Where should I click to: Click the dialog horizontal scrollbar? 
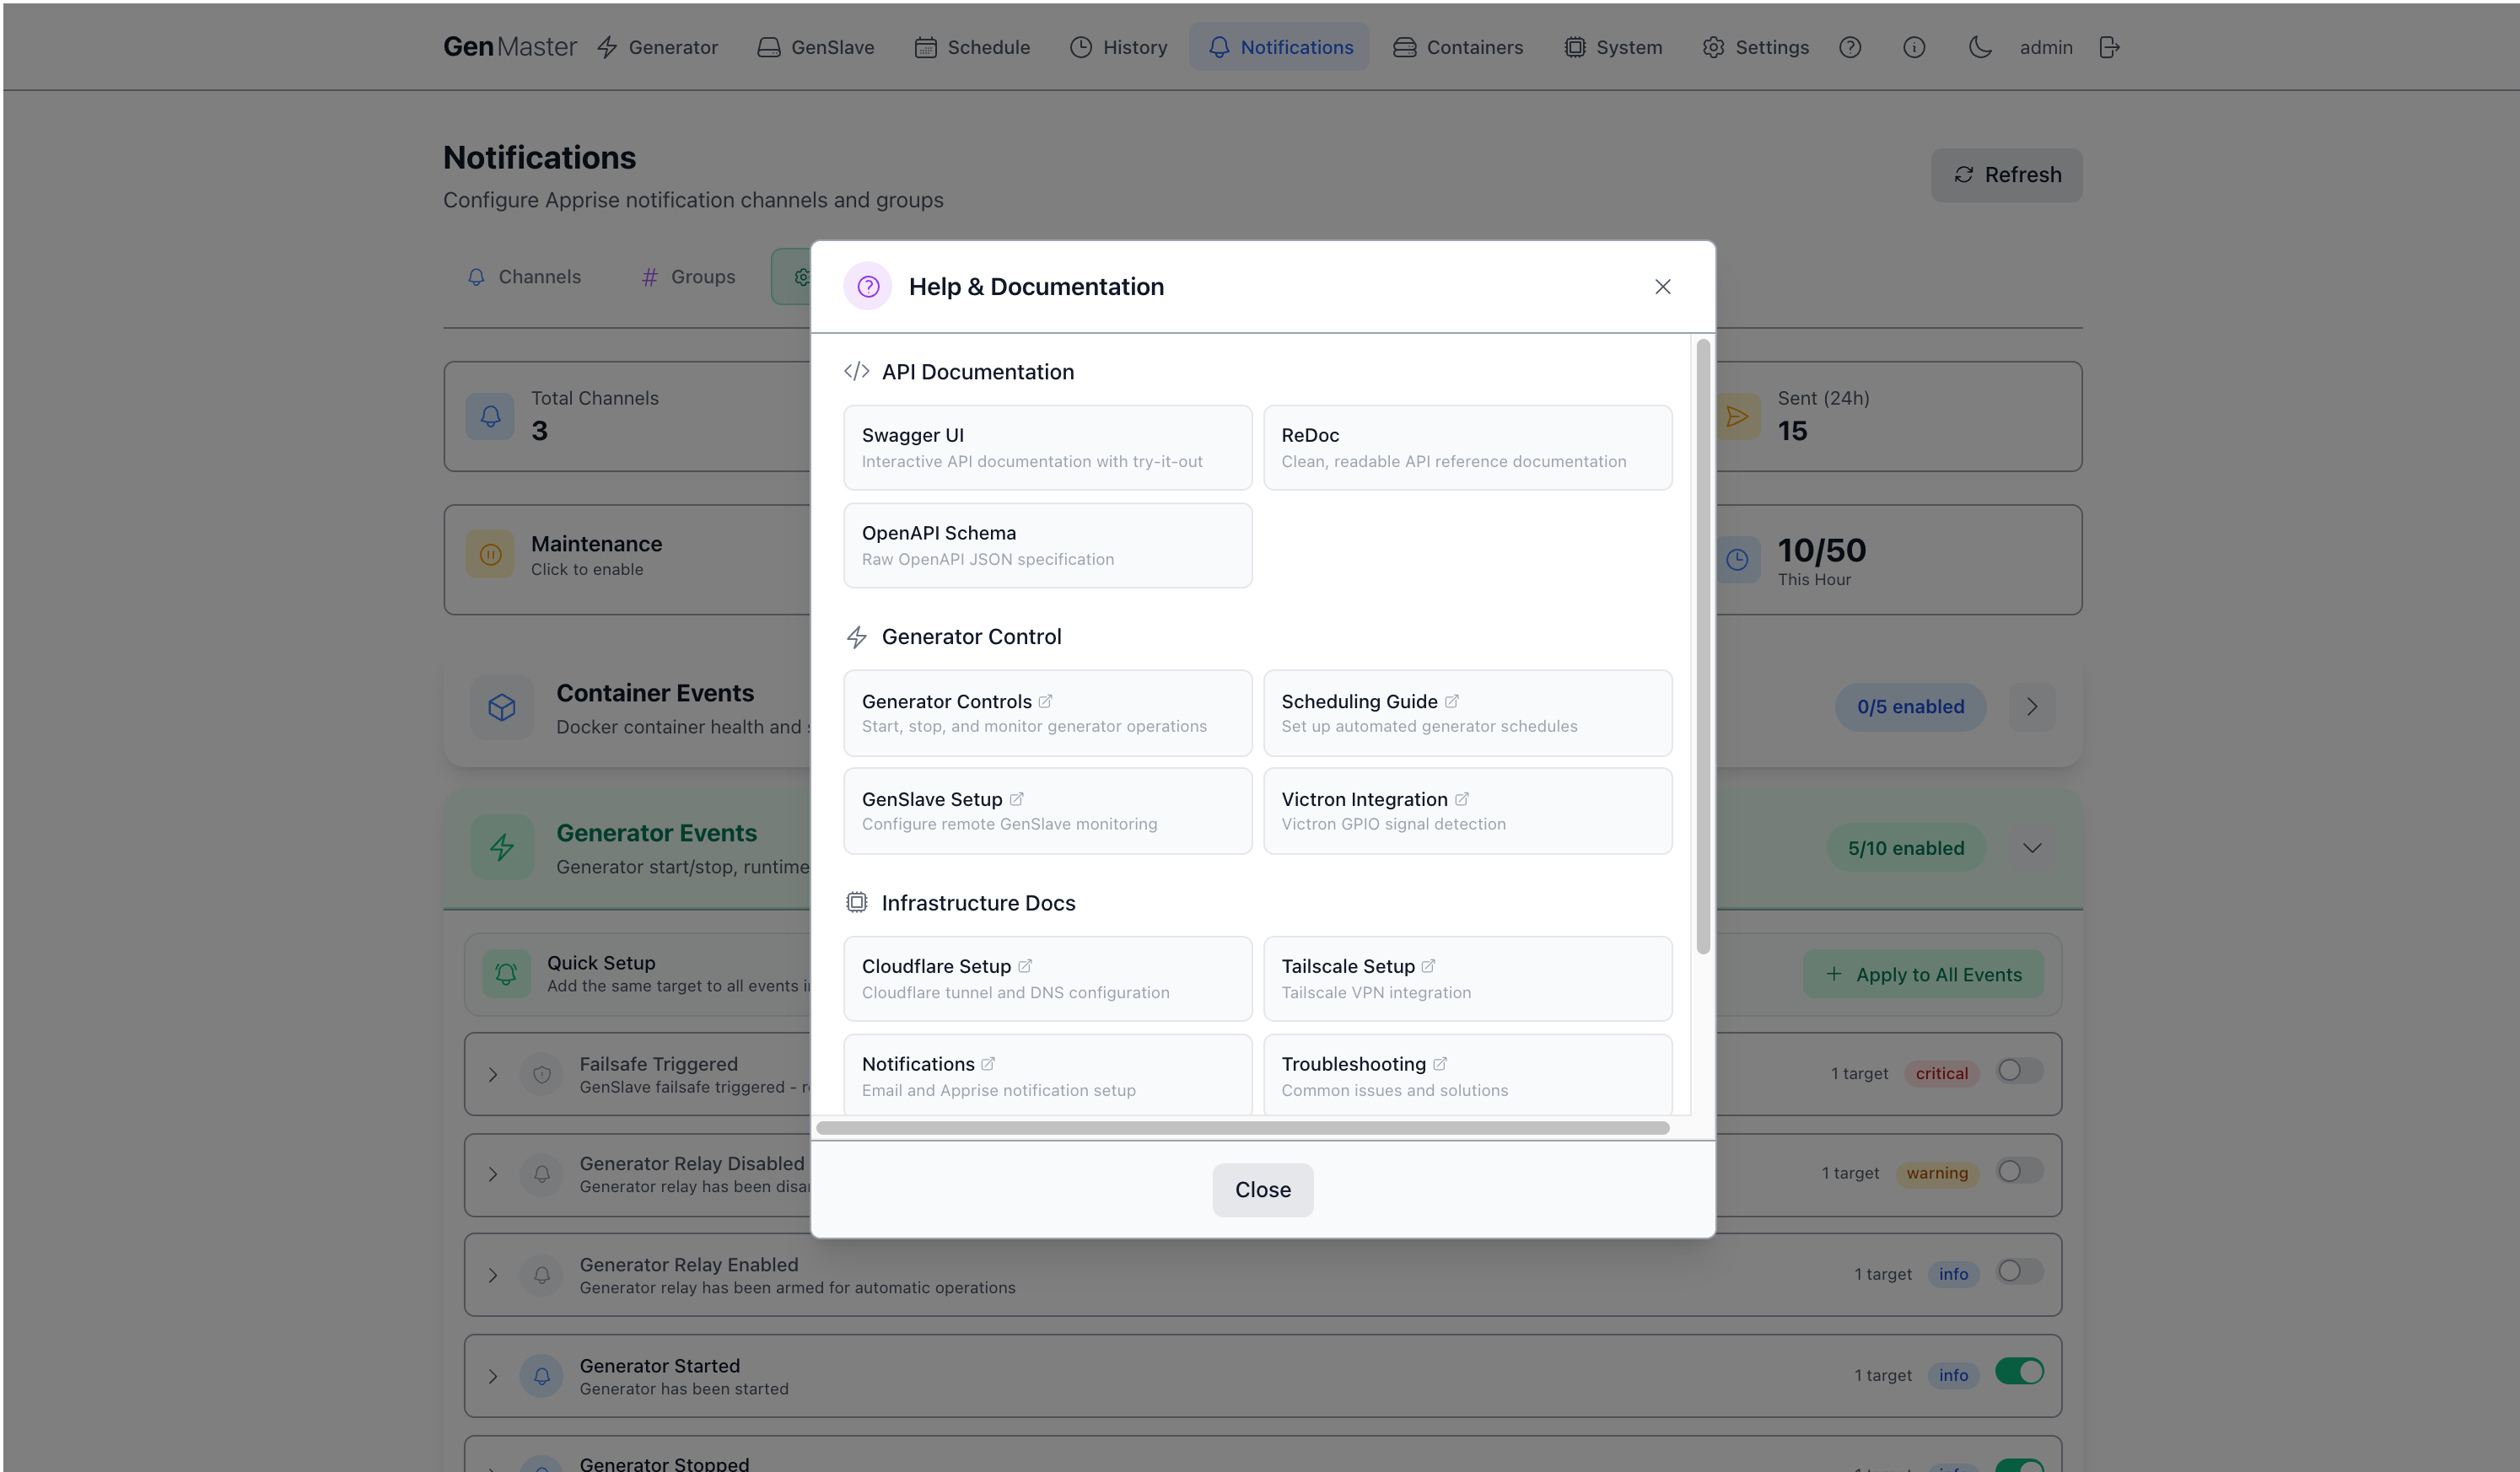pos(1243,1128)
